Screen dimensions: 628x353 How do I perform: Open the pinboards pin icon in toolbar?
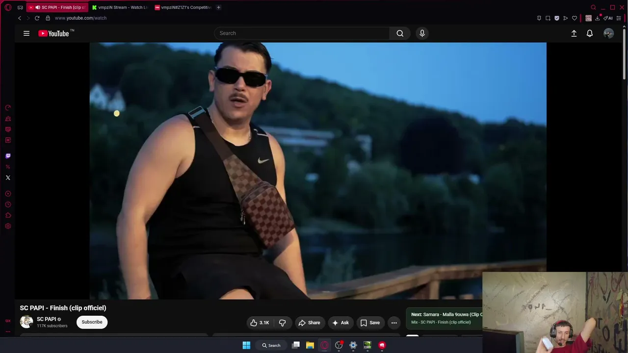point(539,18)
